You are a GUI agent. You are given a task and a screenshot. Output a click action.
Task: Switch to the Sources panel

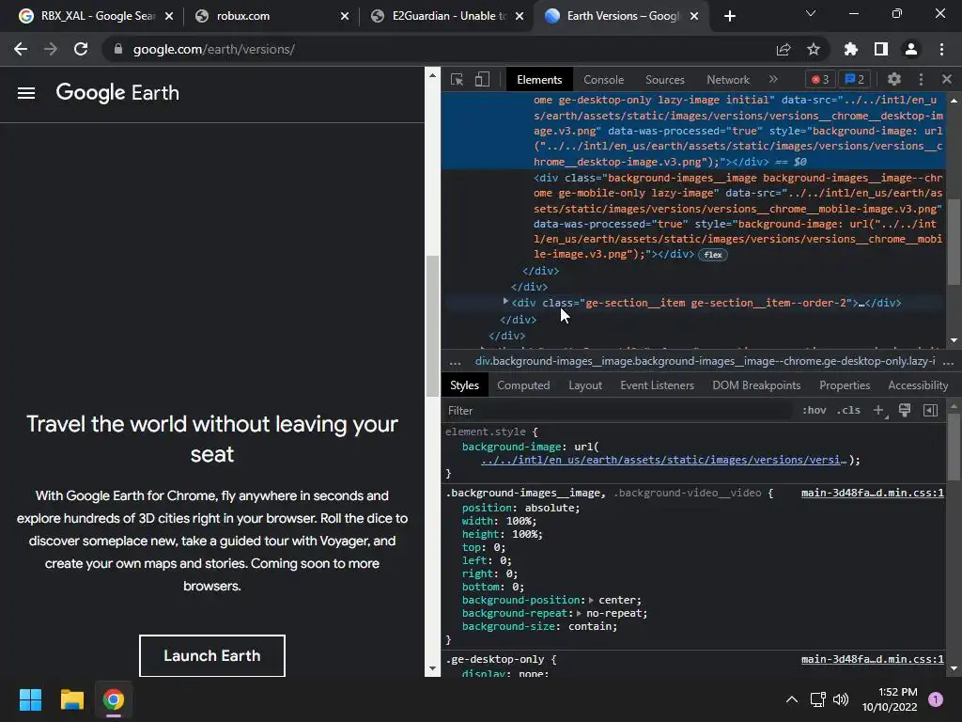[665, 80]
